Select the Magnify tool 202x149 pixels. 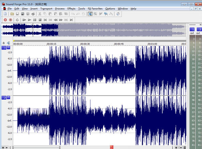coord(95,14)
